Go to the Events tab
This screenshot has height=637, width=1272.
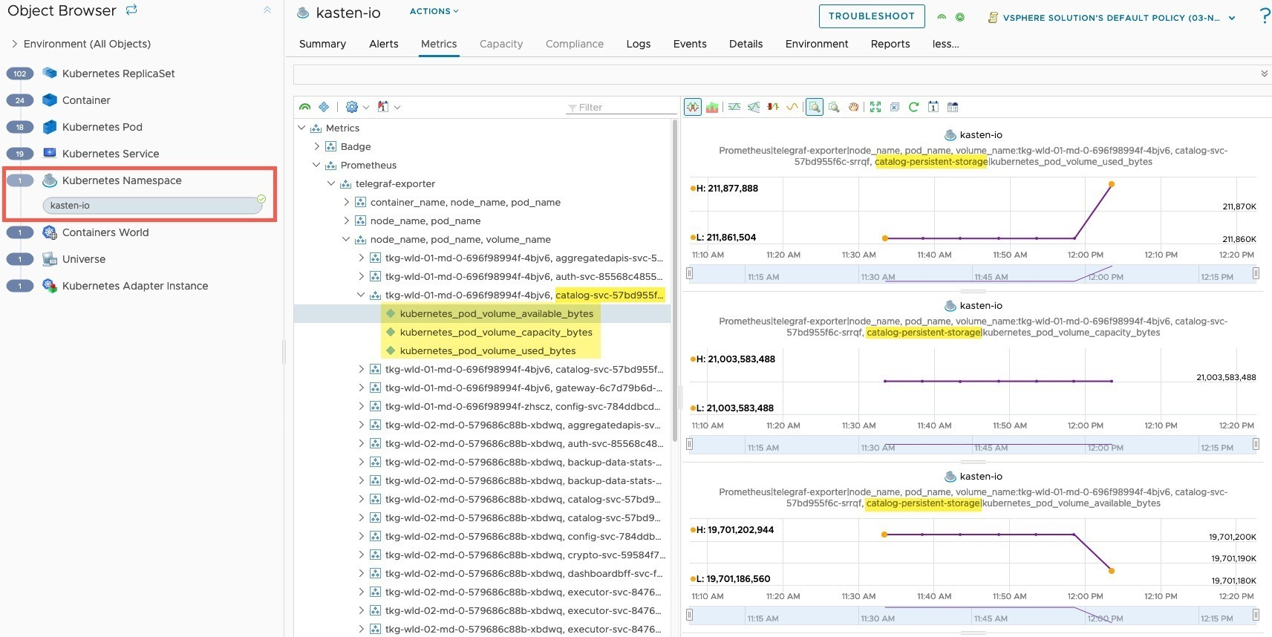[690, 44]
